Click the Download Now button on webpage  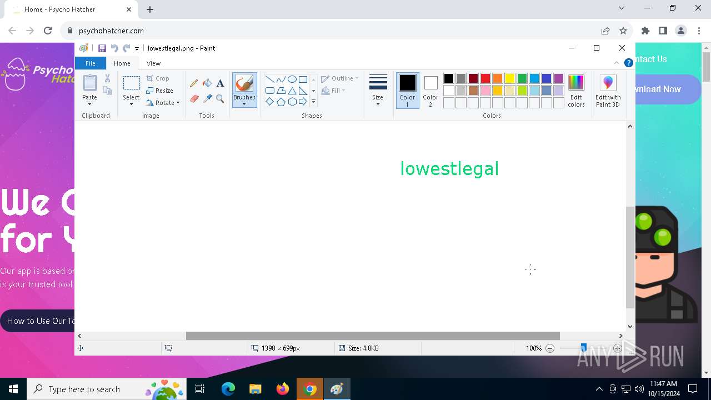click(x=668, y=89)
